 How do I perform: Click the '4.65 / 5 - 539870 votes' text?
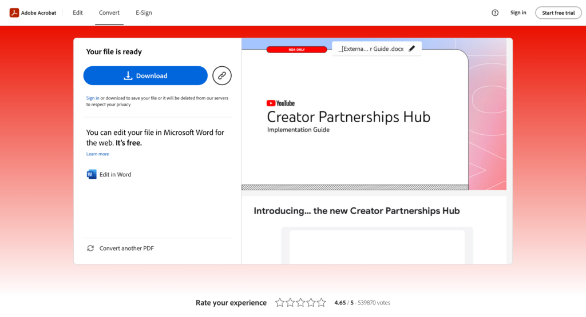tap(362, 303)
